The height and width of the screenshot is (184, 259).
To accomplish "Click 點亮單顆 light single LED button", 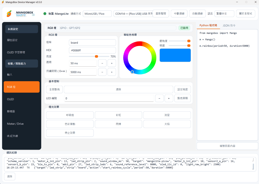I will click(x=183, y=98).
